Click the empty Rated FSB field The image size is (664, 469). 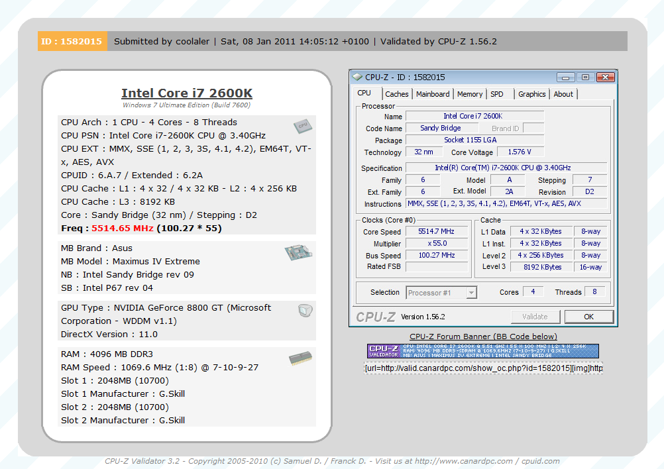click(437, 267)
